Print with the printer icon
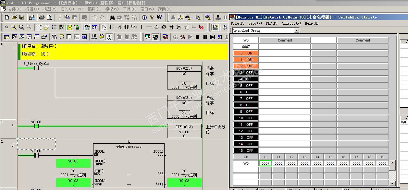This screenshot has width=408, height=190. (42, 17)
